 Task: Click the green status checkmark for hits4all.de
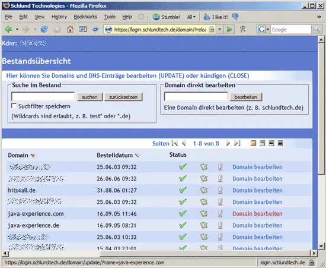183,190
